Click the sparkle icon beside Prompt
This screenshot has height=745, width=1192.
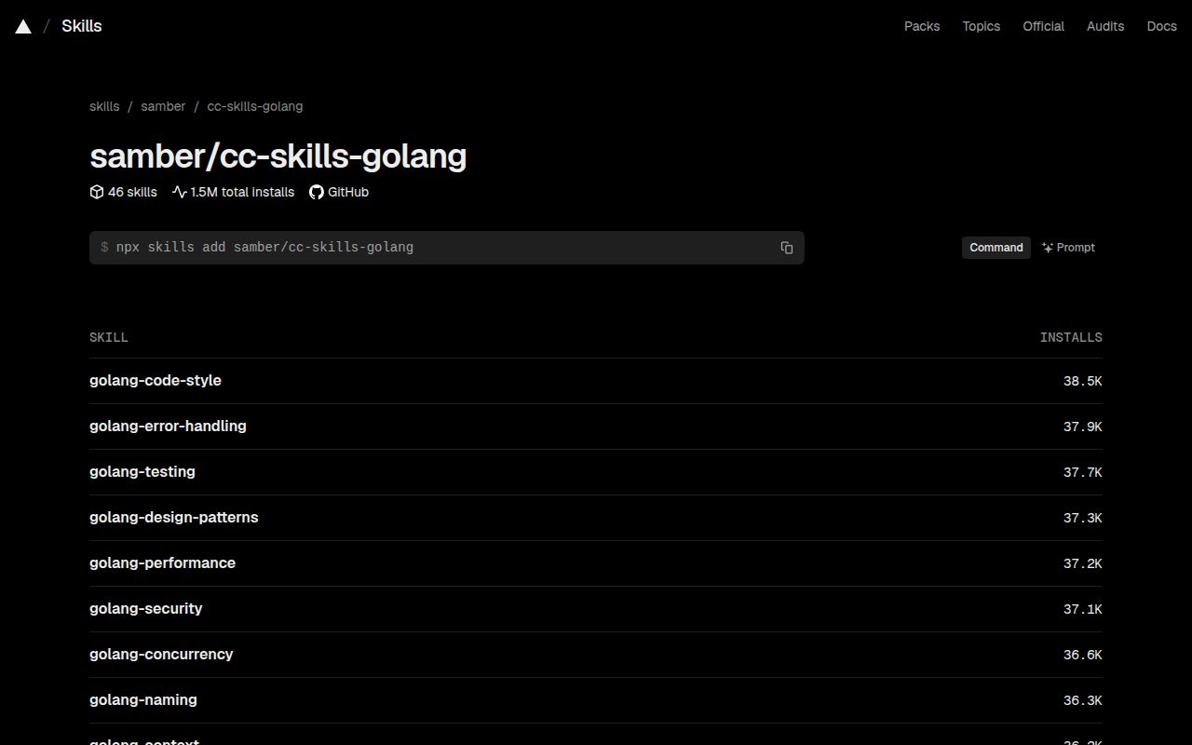click(1048, 248)
